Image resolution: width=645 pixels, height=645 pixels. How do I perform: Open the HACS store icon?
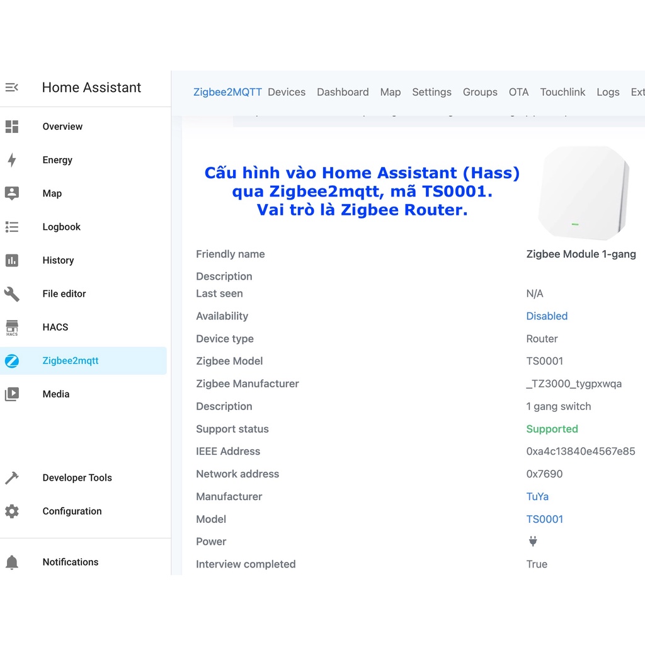click(12, 327)
